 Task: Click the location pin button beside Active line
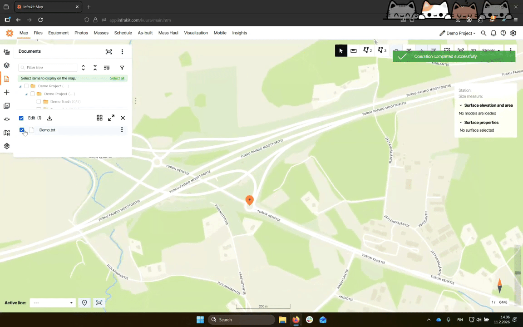pyautogui.click(x=84, y=302)
